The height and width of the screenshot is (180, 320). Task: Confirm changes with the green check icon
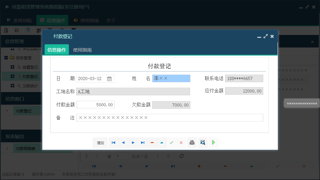pyautogui.click(x=171, y=142)
